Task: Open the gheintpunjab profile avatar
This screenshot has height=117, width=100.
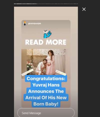Action: [x=25, y=23]
